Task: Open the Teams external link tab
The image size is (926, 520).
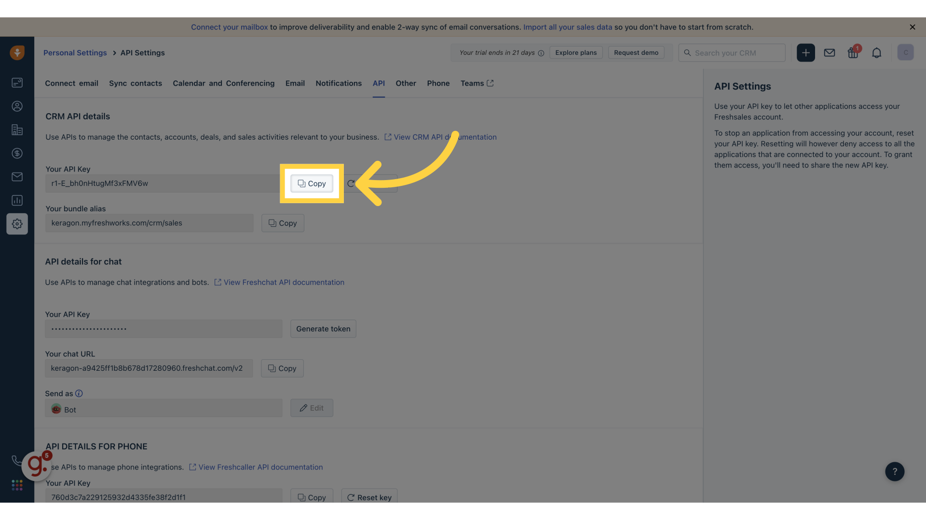Action: click(477, 83)
